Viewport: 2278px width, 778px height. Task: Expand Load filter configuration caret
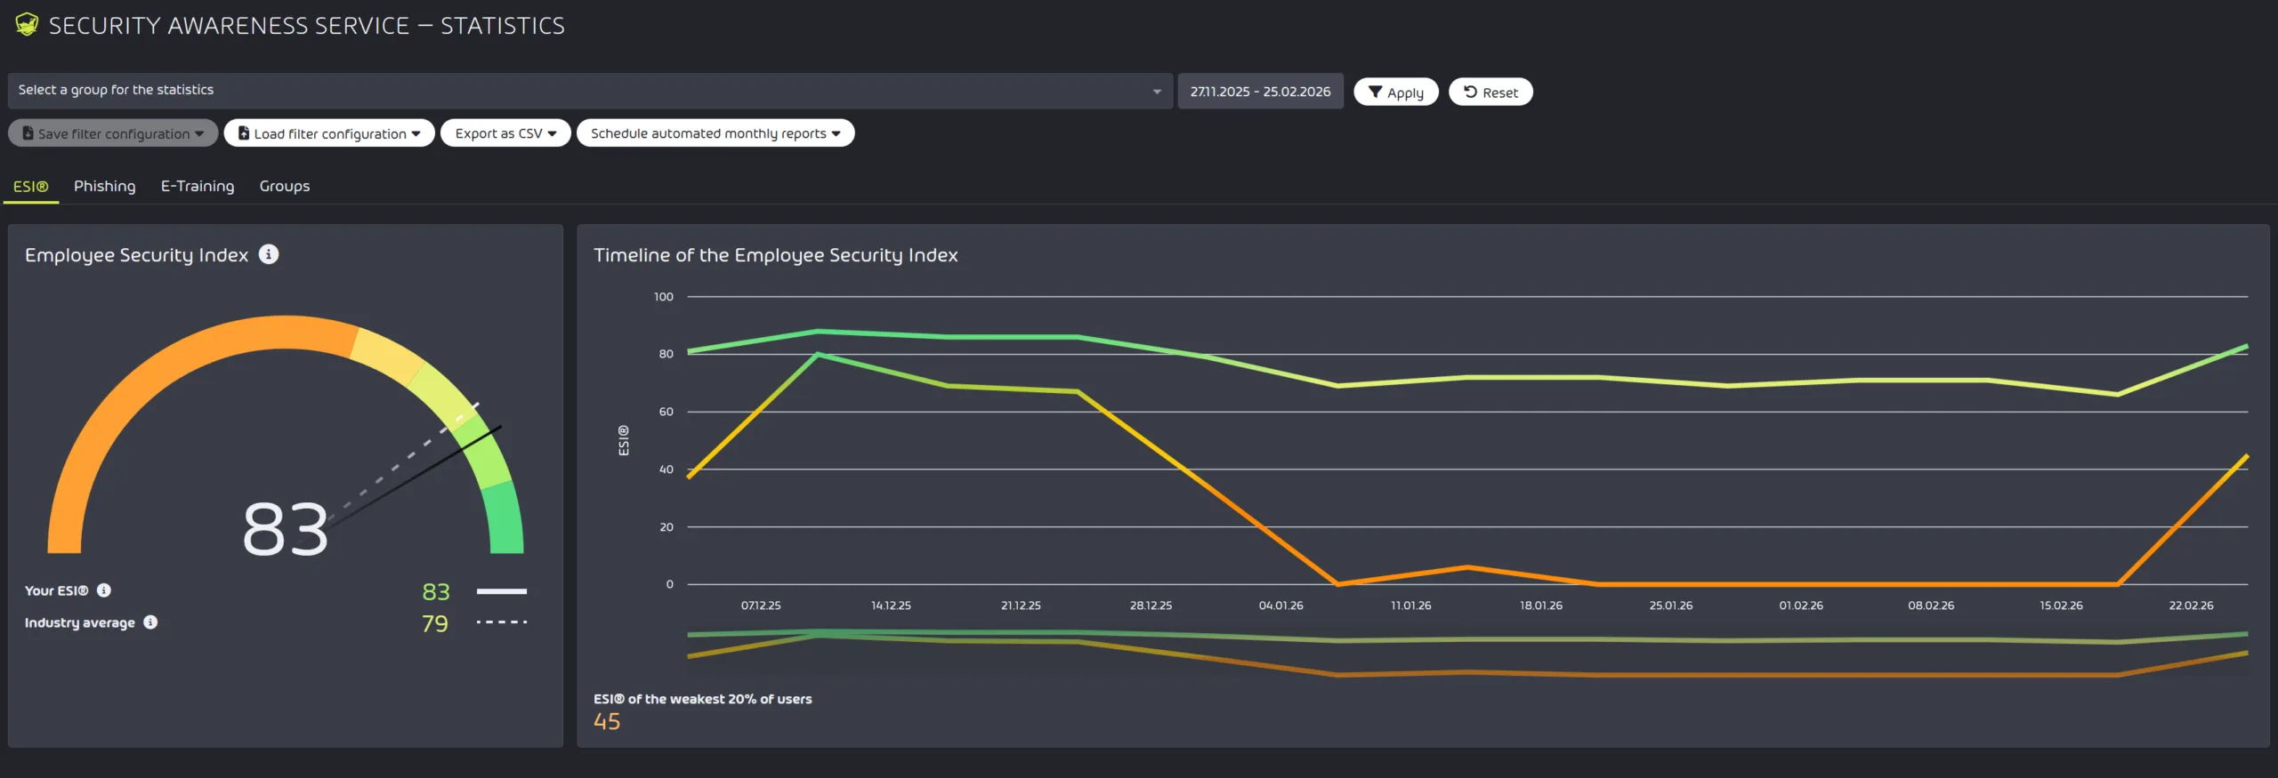pyautogui.click(x=416, y=134)
